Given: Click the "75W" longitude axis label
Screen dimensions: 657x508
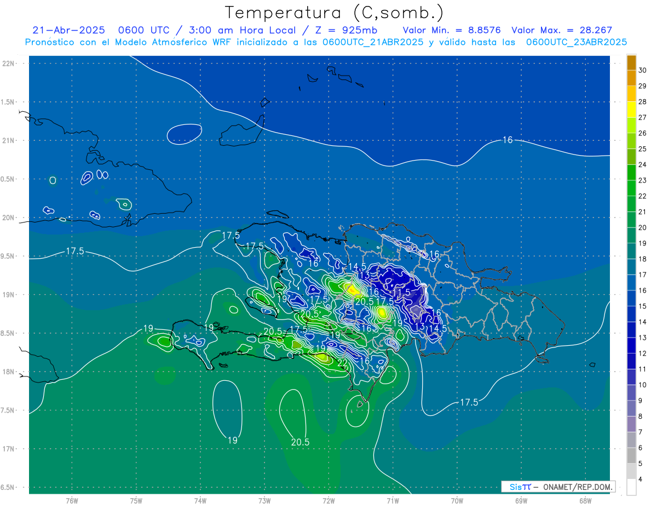Looking at the screenshot, I should (x=136, y=500).
